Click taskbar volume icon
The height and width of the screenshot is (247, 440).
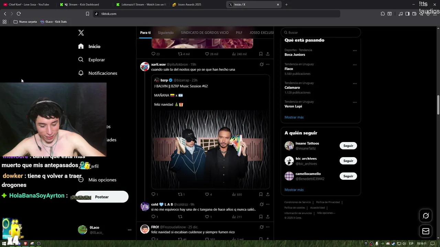[x=403, y=244]
